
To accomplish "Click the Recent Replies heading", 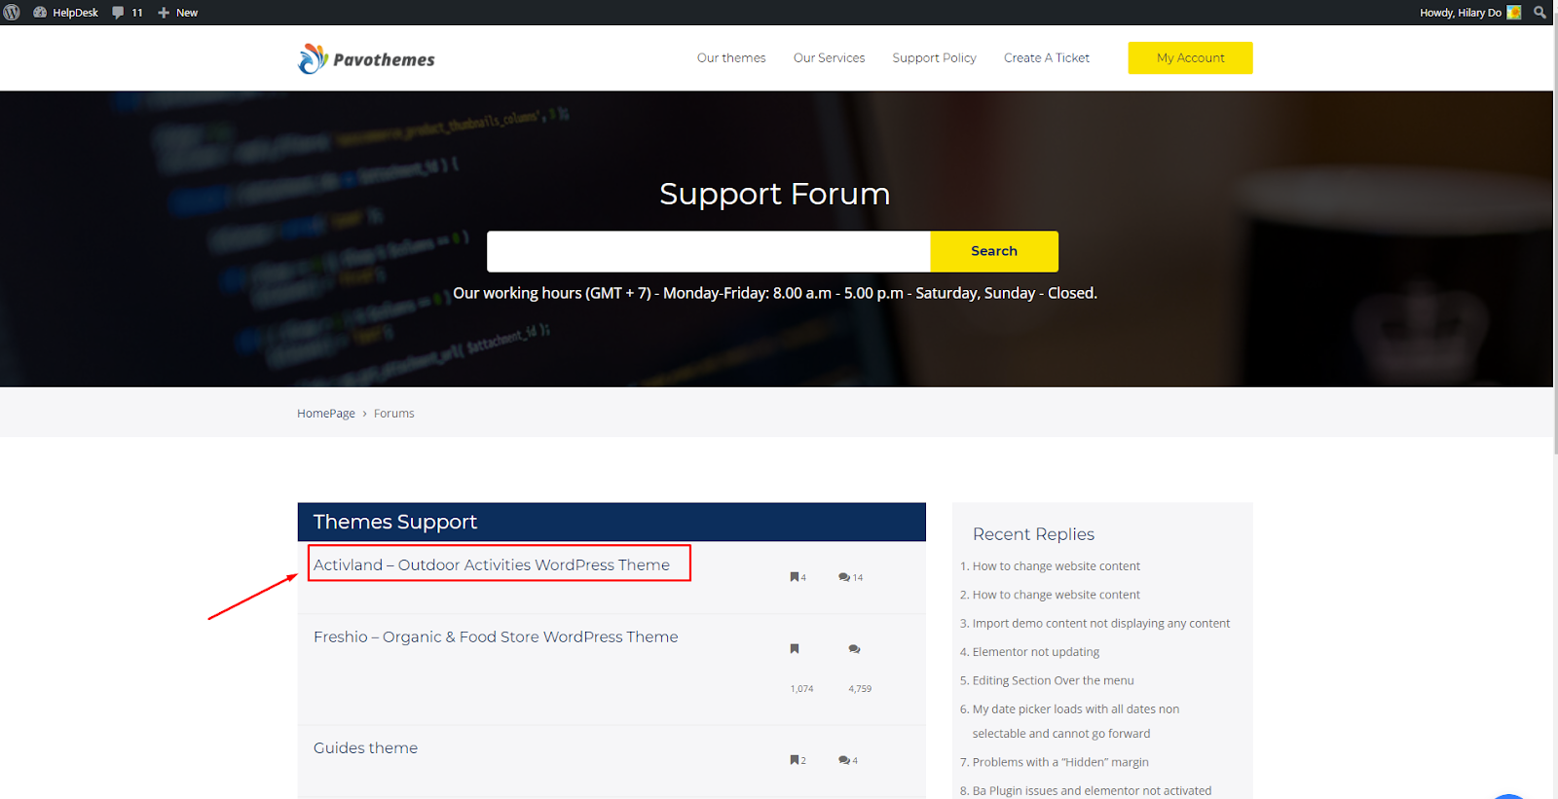I will coord(1033,534).
